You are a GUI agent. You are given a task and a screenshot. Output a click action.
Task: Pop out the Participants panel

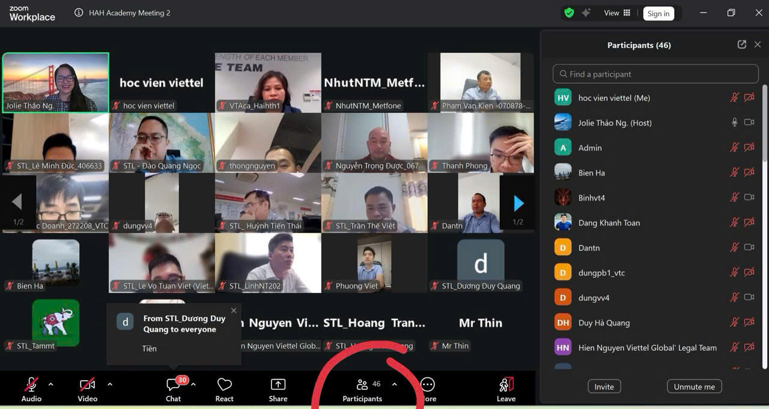tap(741, 44)
